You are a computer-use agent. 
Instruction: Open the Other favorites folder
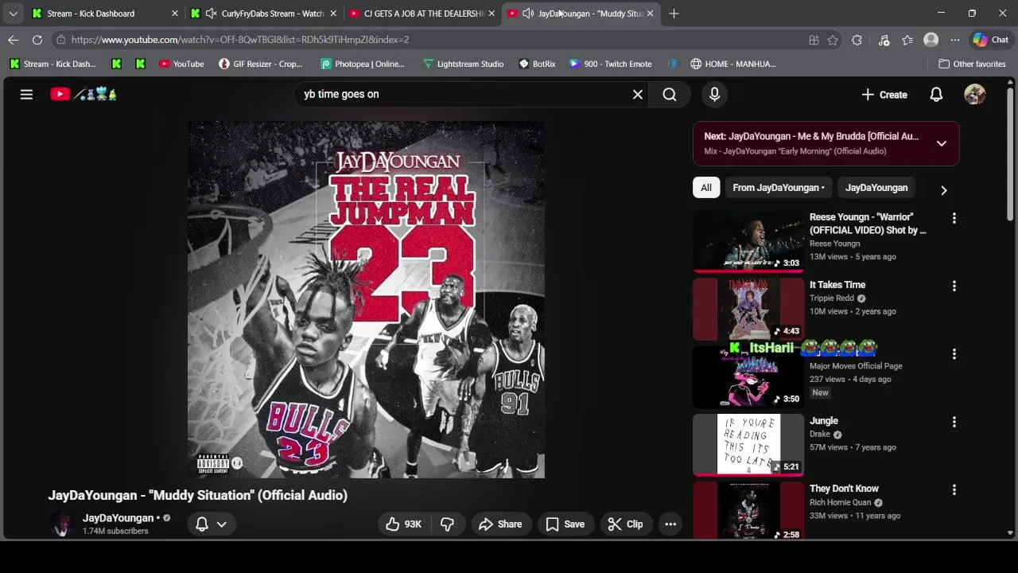coord(972,64)
